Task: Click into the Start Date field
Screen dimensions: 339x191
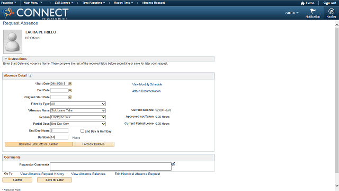Action: point(59,84)
